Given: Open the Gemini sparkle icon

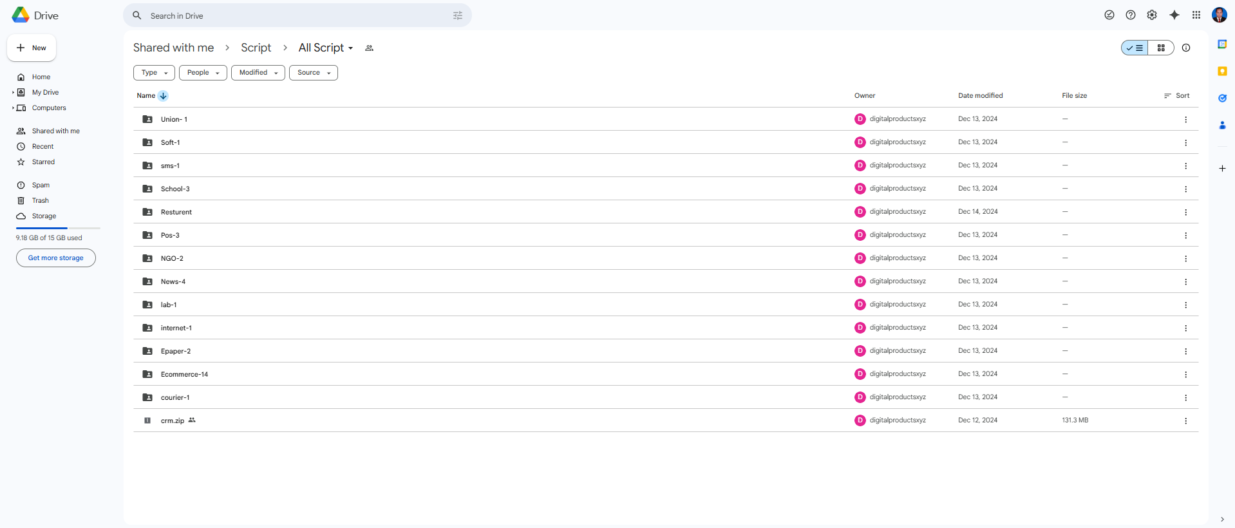Looking at the screenshot, I should click(1174, 15).
